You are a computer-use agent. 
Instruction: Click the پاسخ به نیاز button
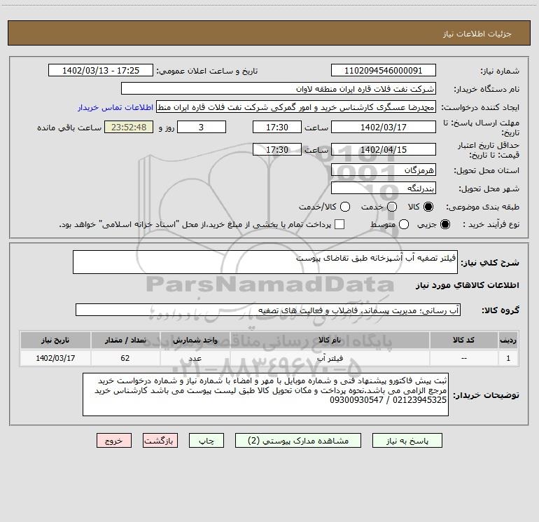click(407, 441)
